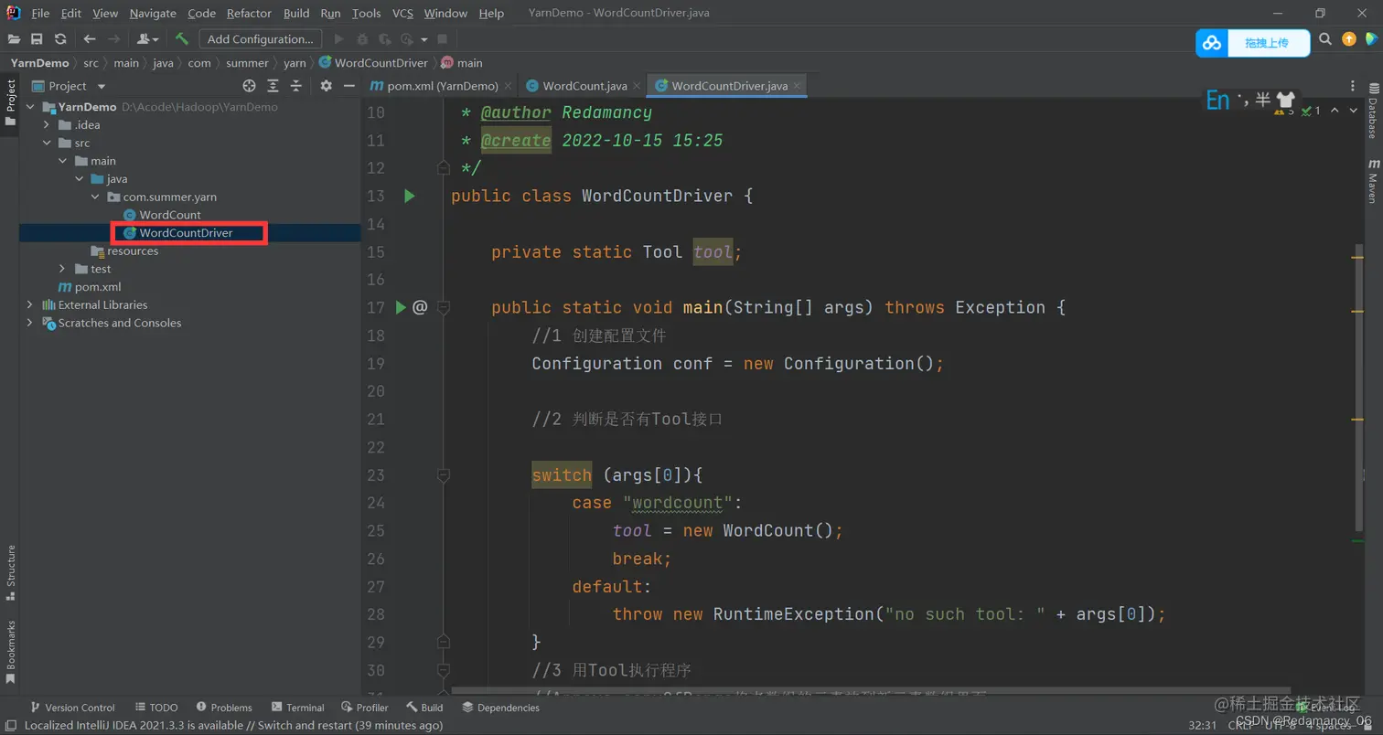Build the project with the hammer icon
1383x735 pixels.
tap(182, 39)
